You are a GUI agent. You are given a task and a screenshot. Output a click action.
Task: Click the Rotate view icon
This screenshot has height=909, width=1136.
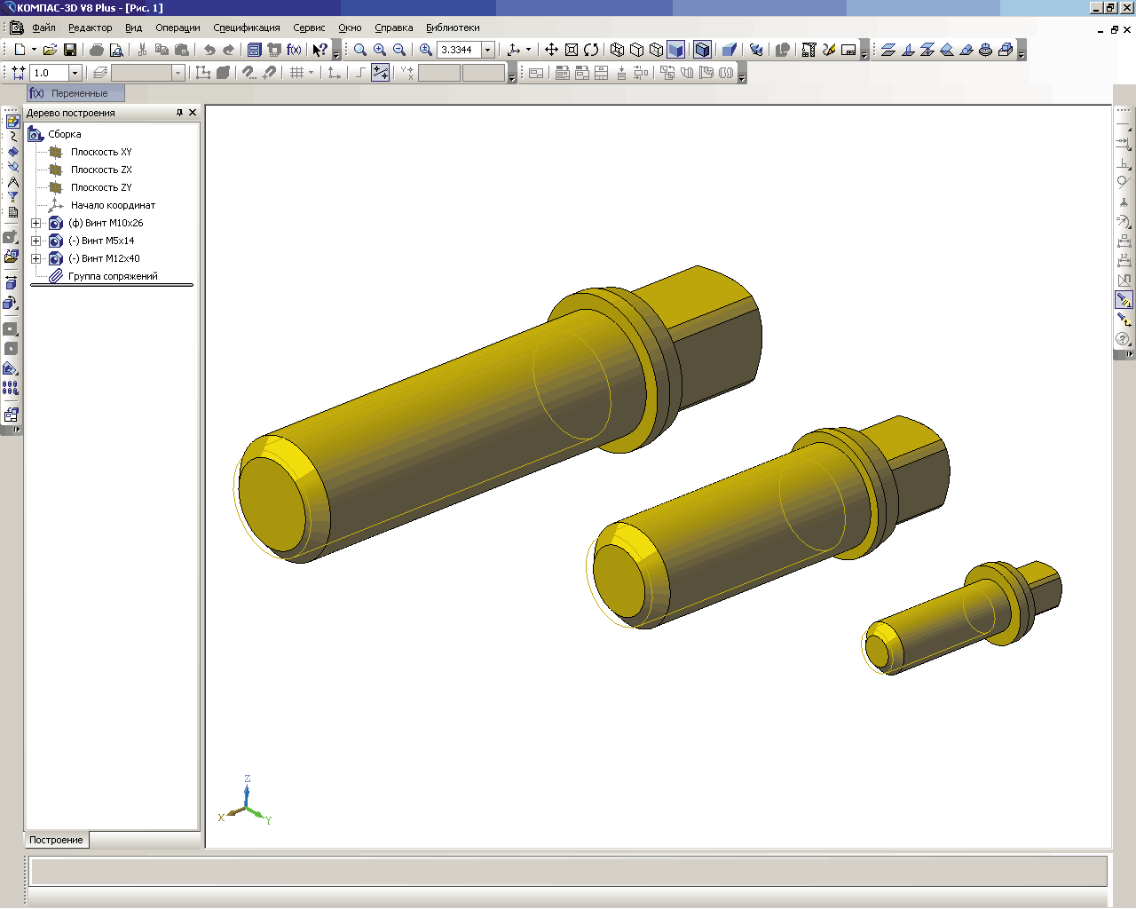(x=591, y=50)
